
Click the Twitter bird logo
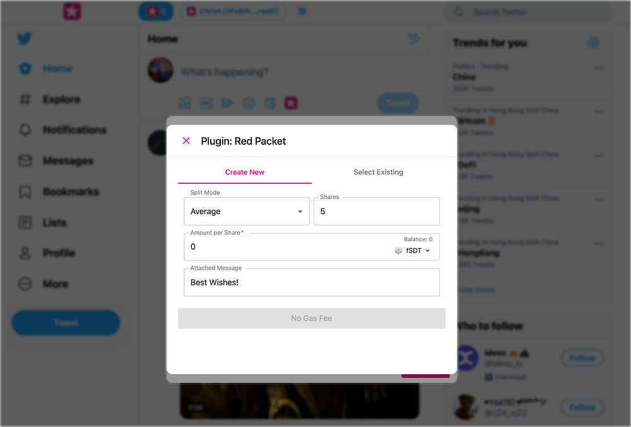click(25, 38)
